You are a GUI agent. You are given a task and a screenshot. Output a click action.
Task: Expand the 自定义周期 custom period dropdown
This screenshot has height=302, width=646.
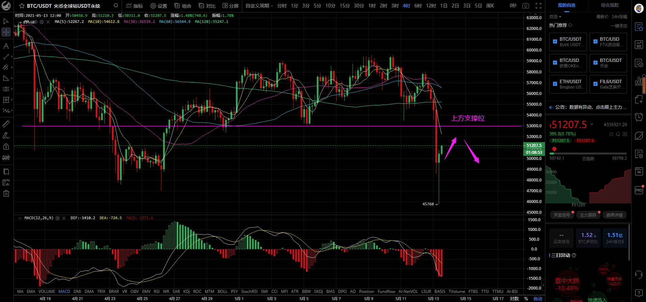[x=259, y=6]
